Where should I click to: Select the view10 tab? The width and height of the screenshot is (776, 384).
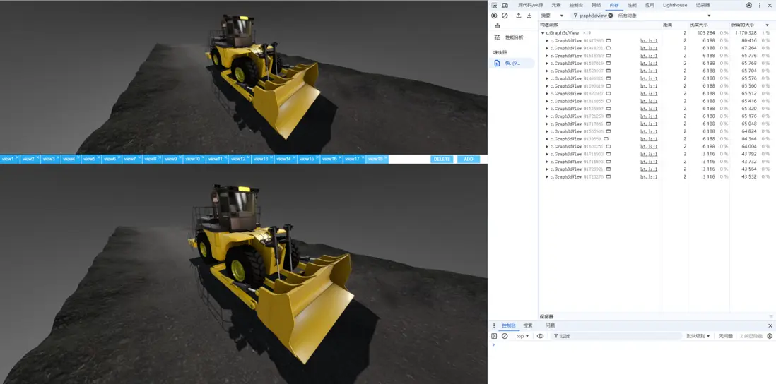[194, 159]
